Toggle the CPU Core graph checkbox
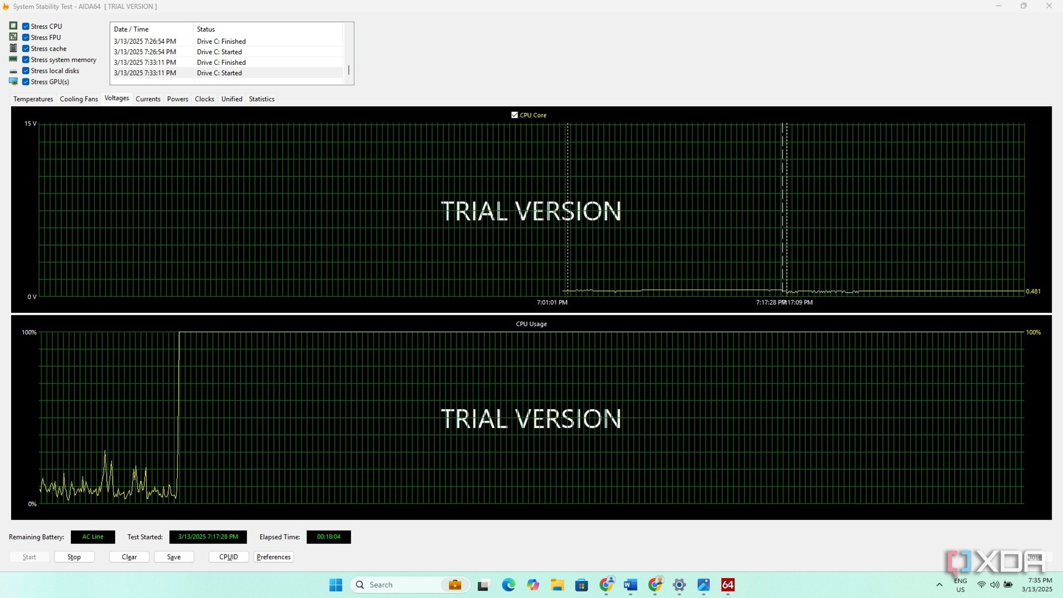The height and width of the screenshot is (598, 1063). click(x=514, y=115)
